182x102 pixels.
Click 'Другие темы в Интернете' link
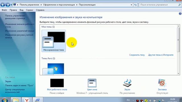coord(161,55)
